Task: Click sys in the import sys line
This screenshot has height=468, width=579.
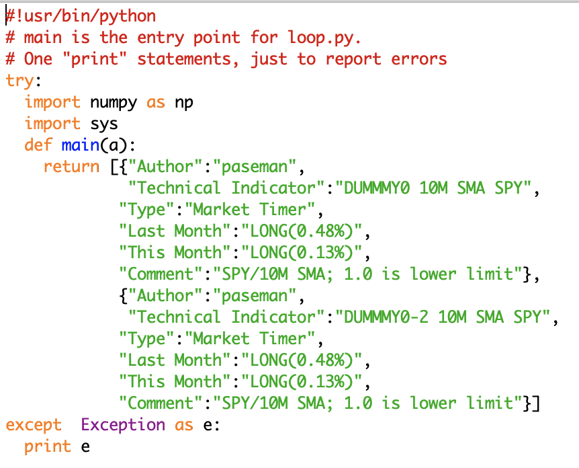Action: point(103,124)
